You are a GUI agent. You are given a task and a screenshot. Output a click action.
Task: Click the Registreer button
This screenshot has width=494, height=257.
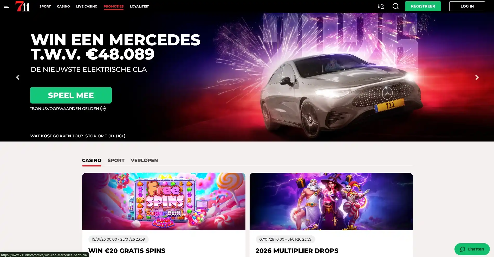tap(423, 6)
